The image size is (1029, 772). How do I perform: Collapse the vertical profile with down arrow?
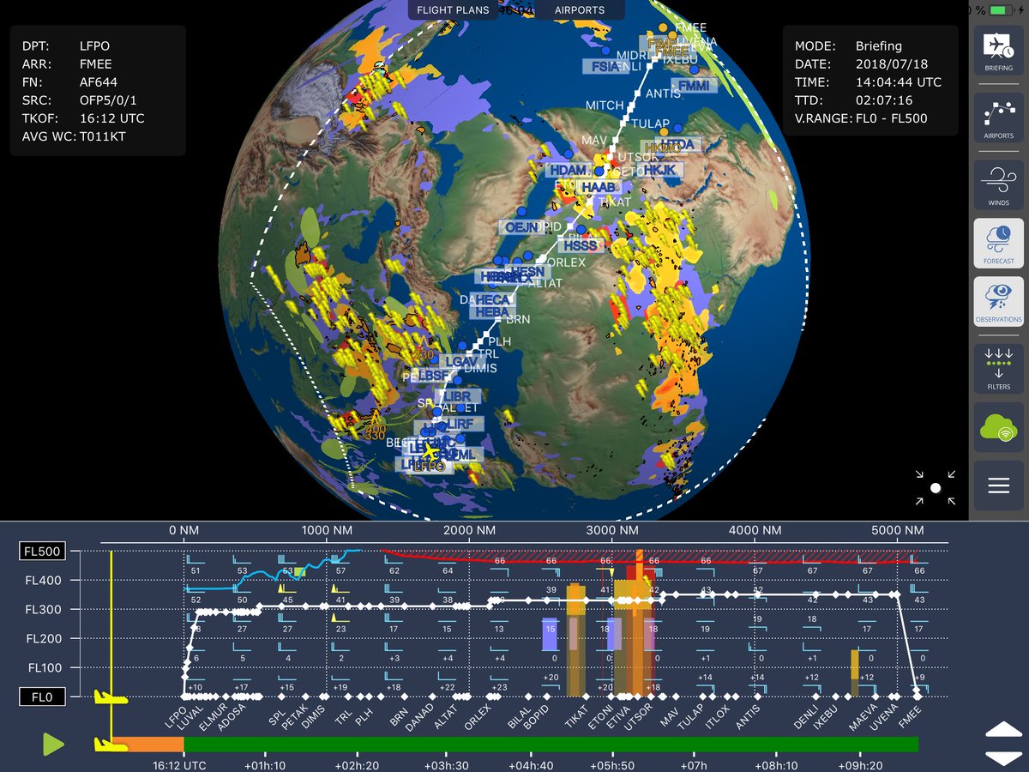1002,757
